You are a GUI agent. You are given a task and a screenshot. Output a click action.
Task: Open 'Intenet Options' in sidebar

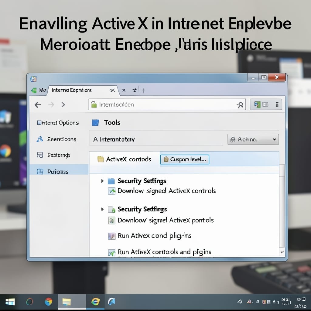[58, 123]
